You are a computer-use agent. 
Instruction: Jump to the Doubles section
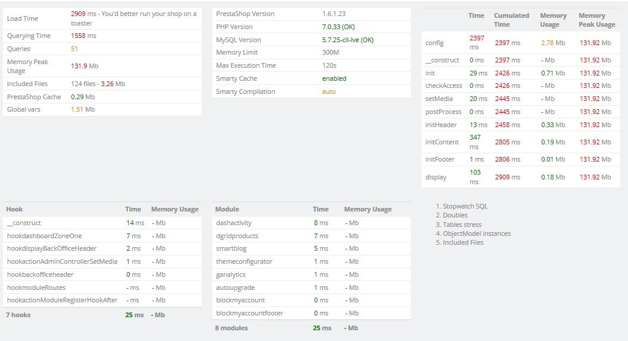pyautogui.click(x=455, y=215)
